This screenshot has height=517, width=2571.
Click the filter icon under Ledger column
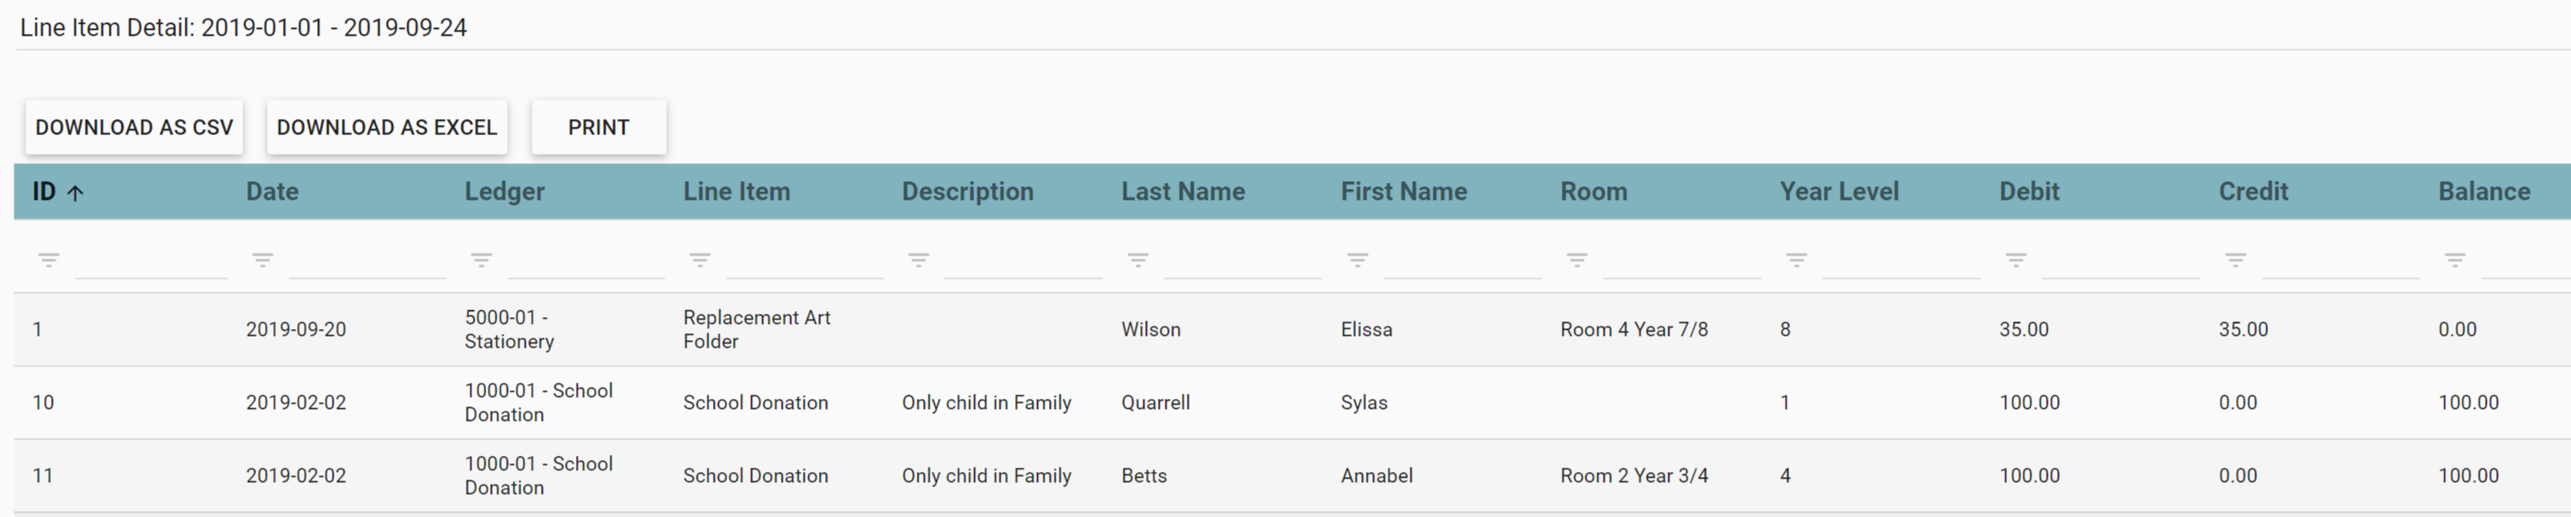[481, 260]
